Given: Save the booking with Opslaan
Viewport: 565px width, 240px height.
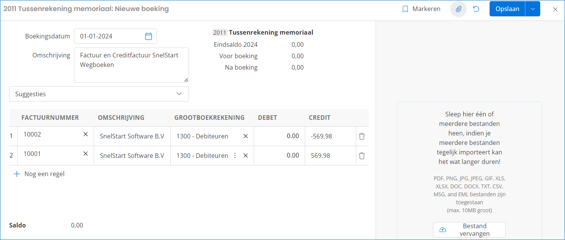Looking at the screenshot, I should tap(507, 9).
